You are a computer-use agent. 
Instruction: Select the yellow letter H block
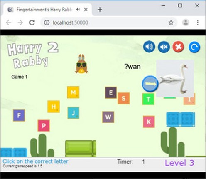coord(54,107)
